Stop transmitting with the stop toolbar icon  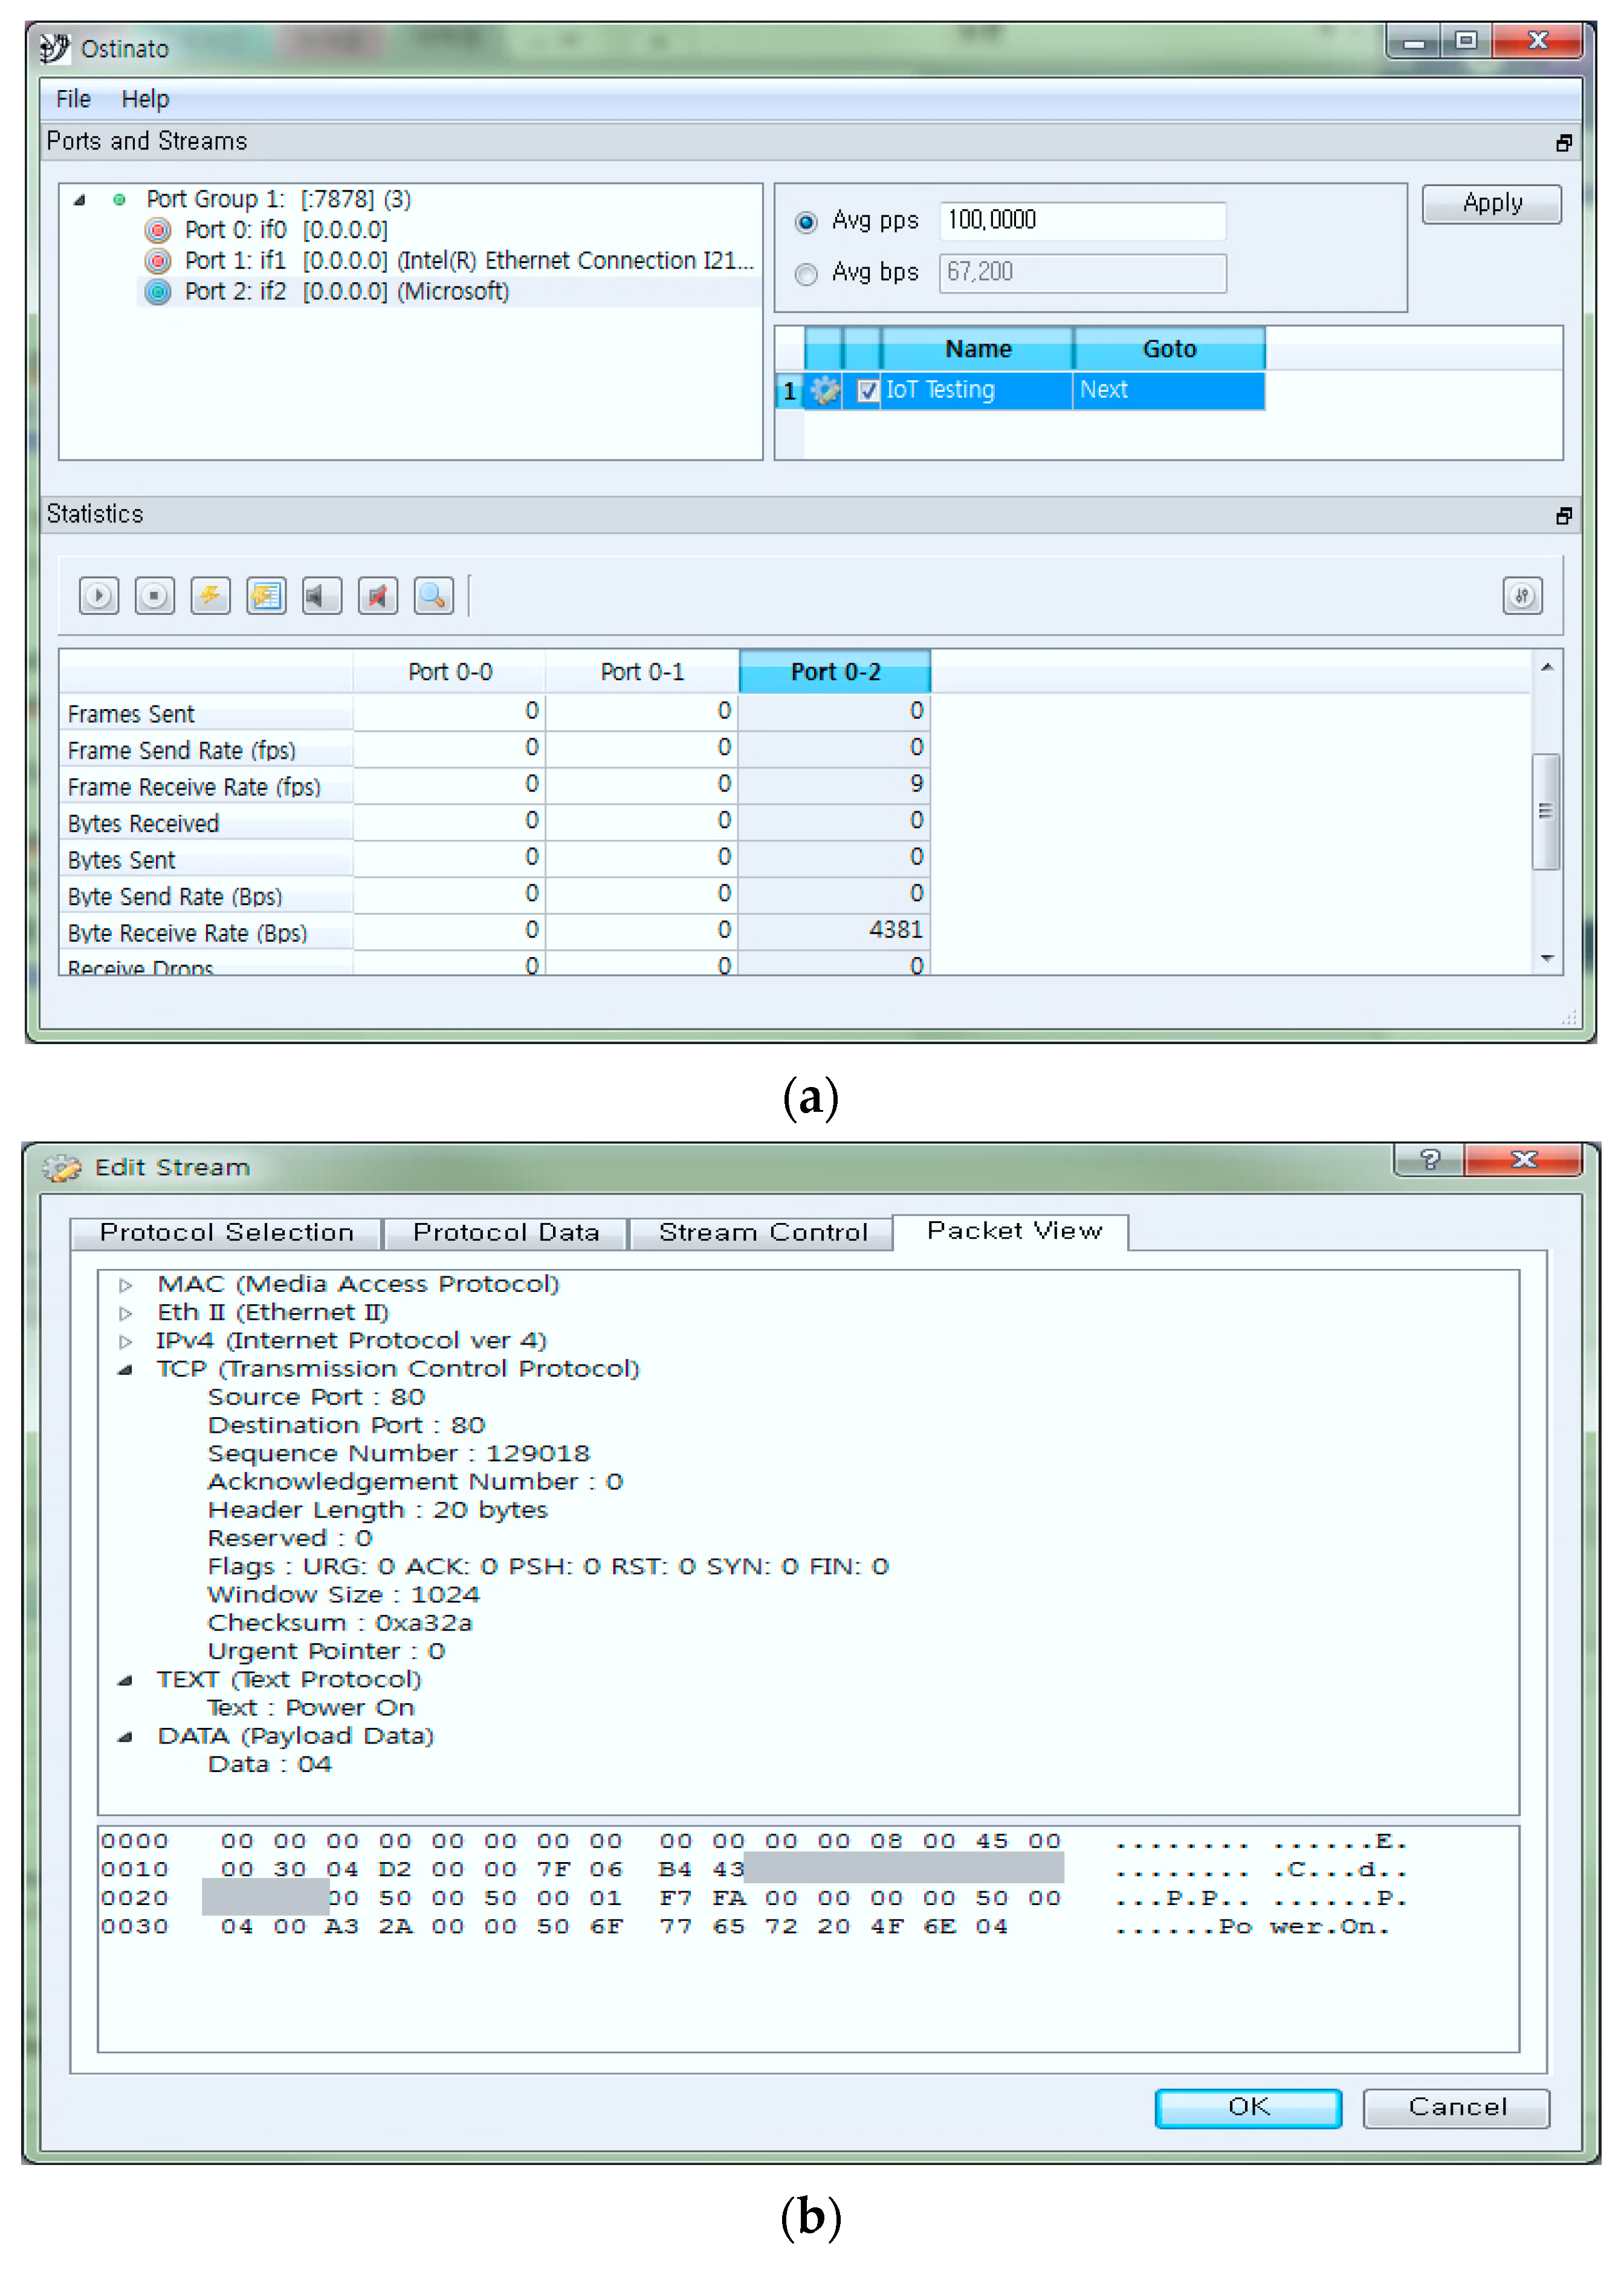[155, 596]
